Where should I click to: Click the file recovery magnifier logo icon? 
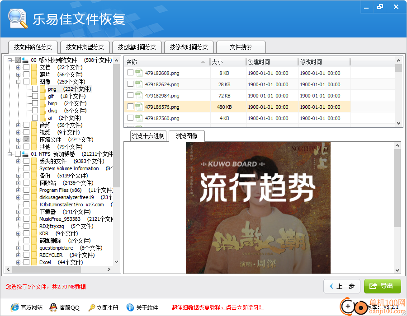click(x=18, y=19)
